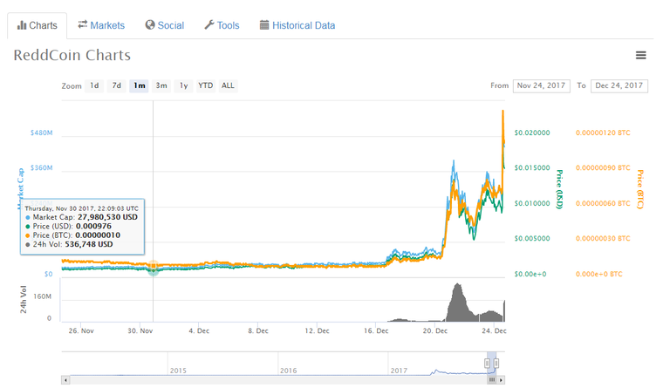Viewport: 670px width, 388px height.
Task: Set zoom range to 3m
Action: [161, 85]
